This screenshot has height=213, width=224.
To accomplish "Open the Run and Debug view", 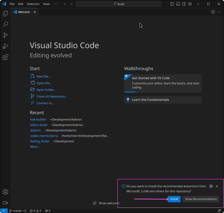I will tap(5, 46).
